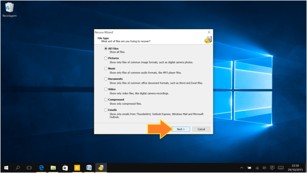Click the taskbar search icon
The height and width of the screenshot is (173, 307).
(x=18, y=168)
